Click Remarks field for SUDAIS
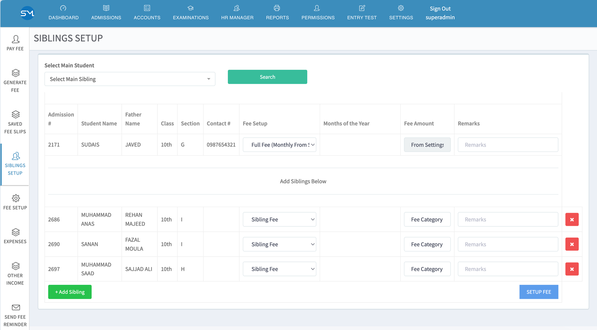 coord(508,145)
